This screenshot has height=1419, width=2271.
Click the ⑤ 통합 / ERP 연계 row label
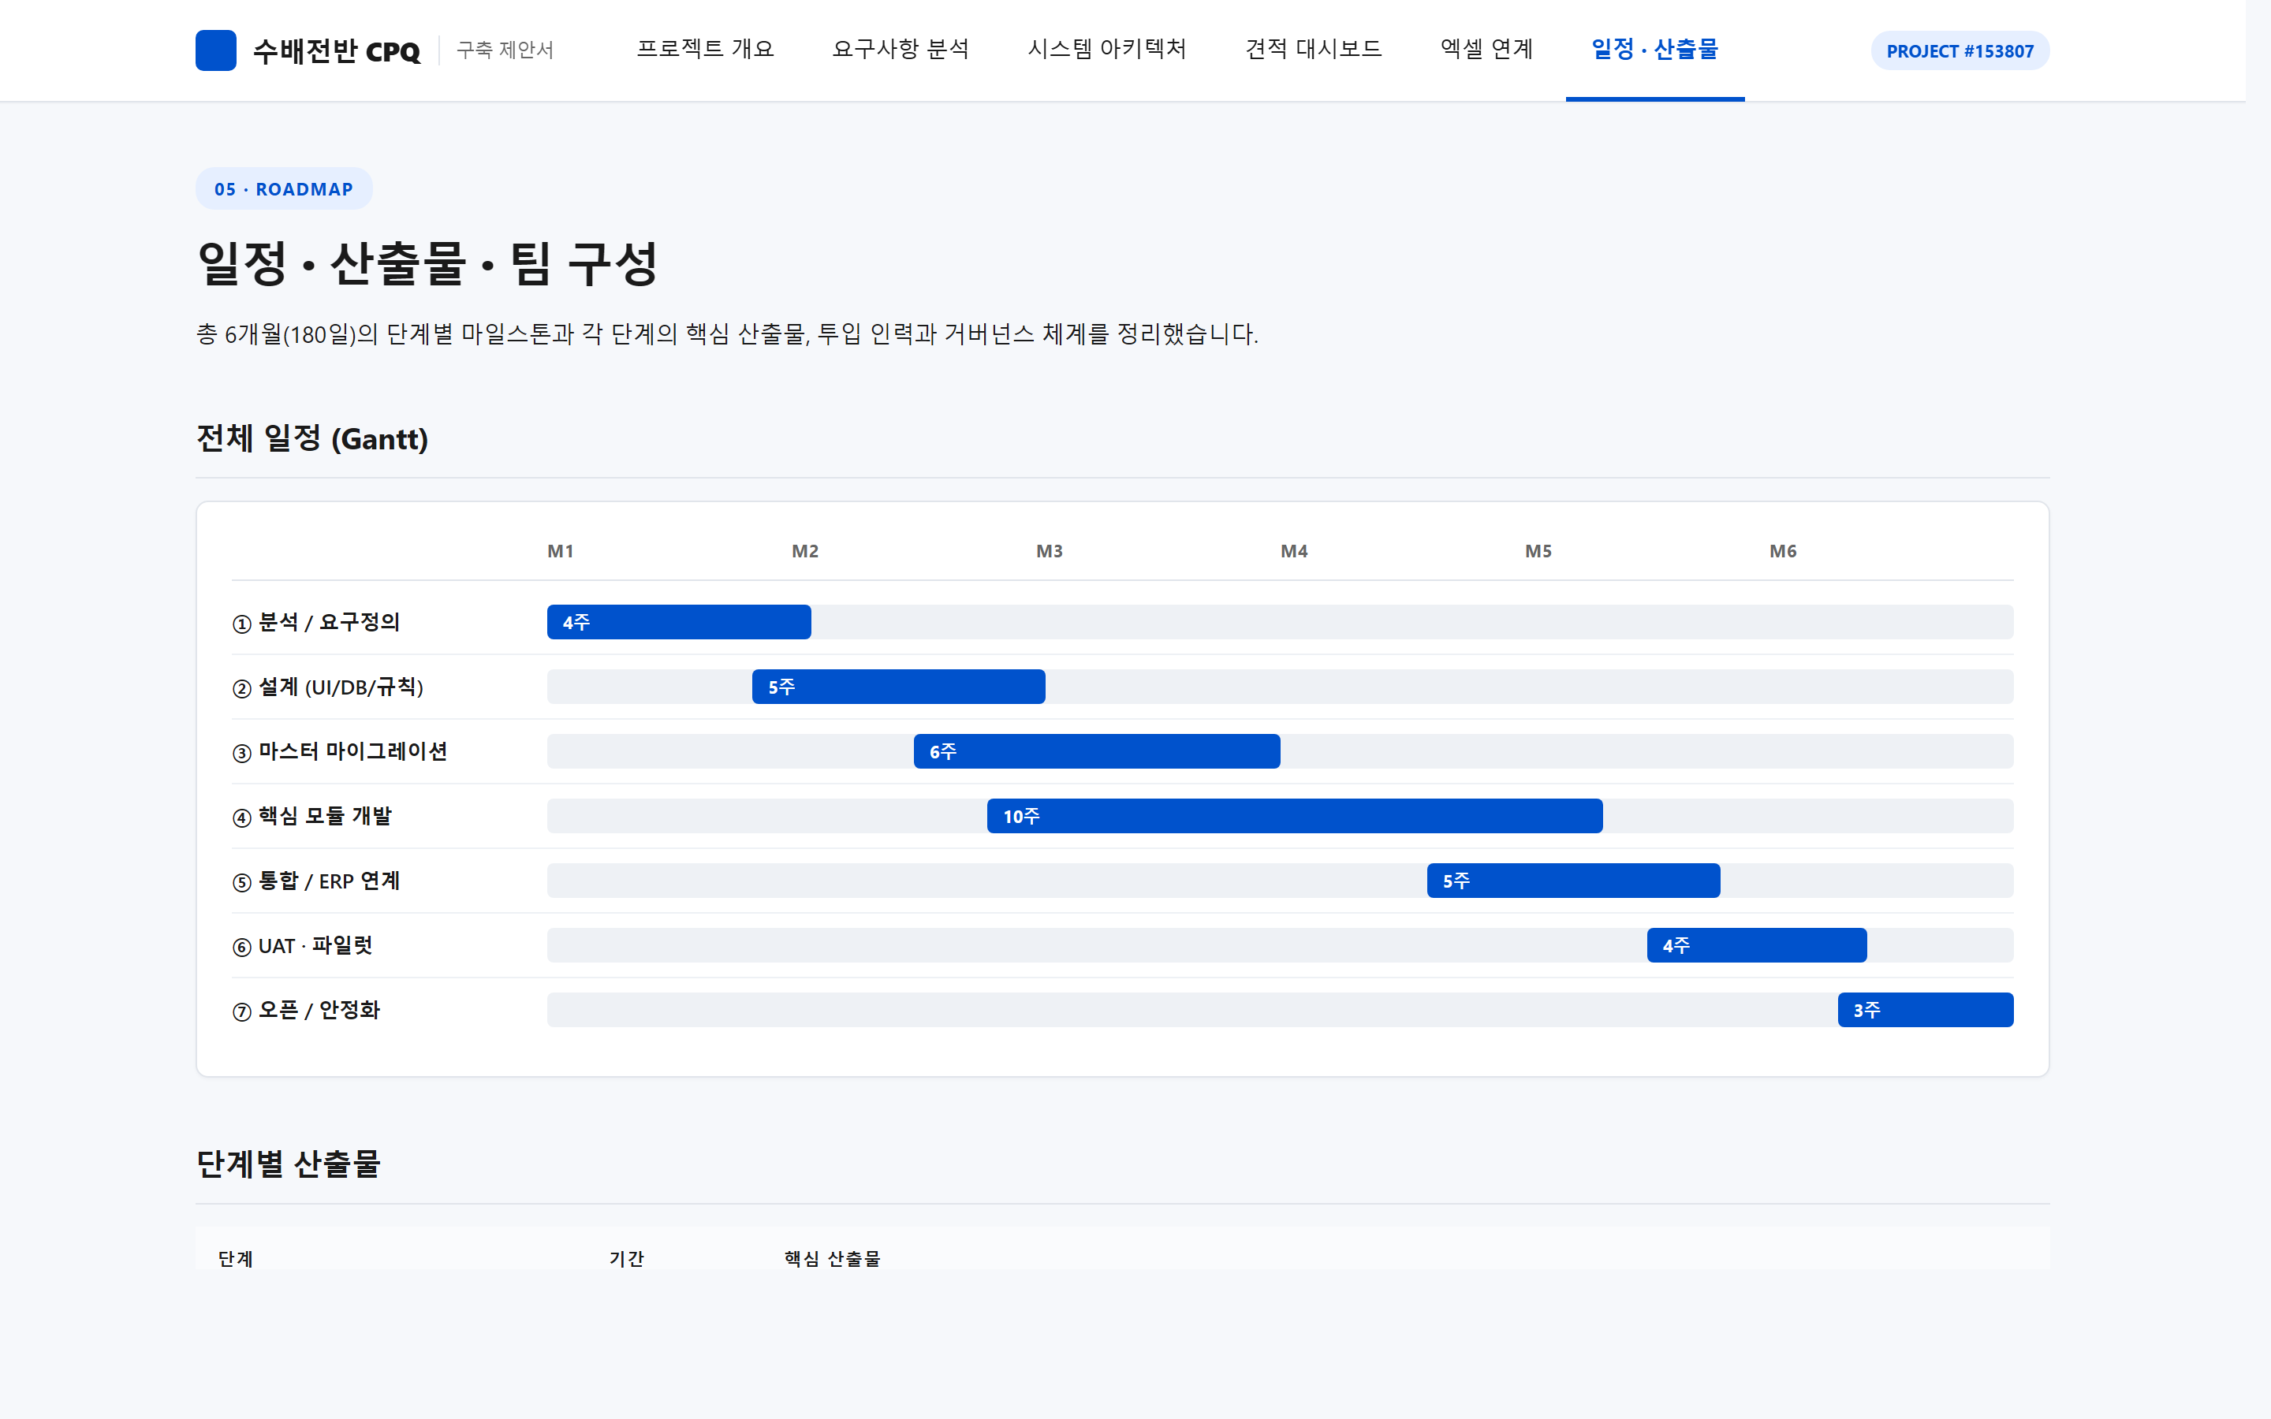[316, 881]
